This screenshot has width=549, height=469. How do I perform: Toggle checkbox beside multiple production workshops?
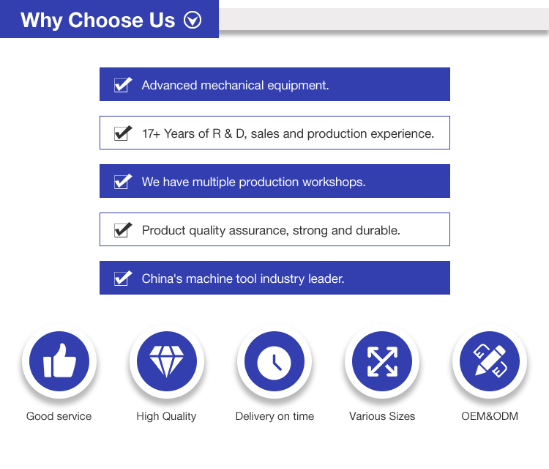click(122, 182)
